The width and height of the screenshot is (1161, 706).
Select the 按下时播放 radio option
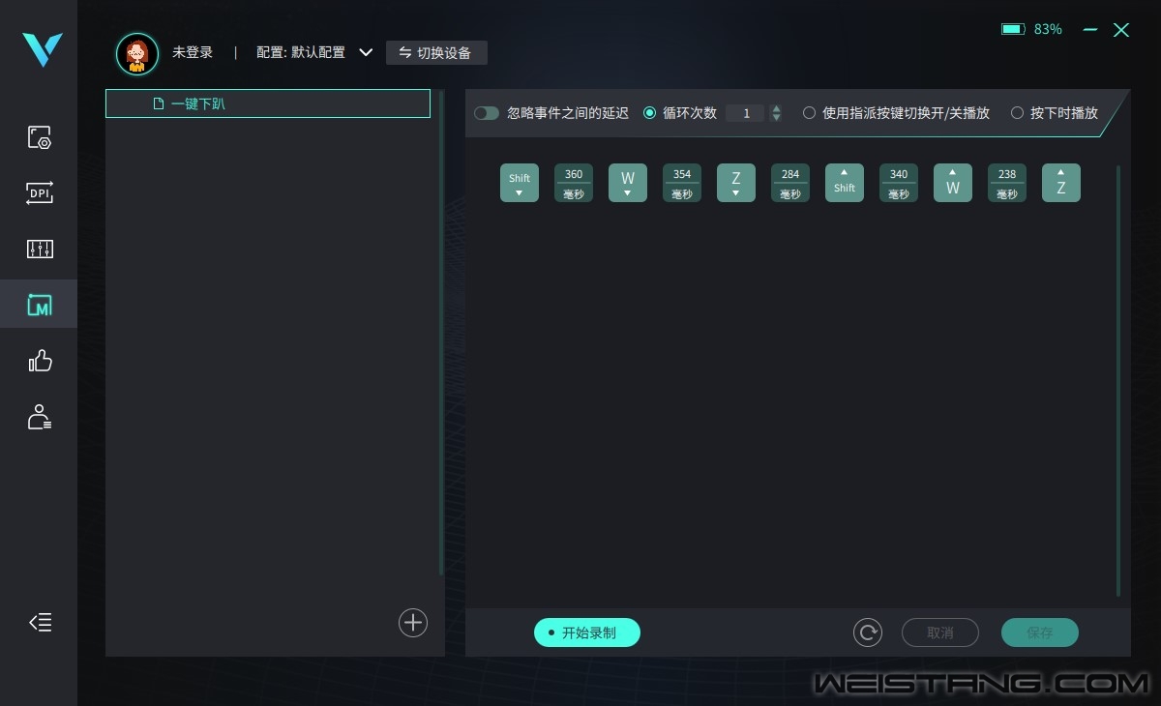1017,113
